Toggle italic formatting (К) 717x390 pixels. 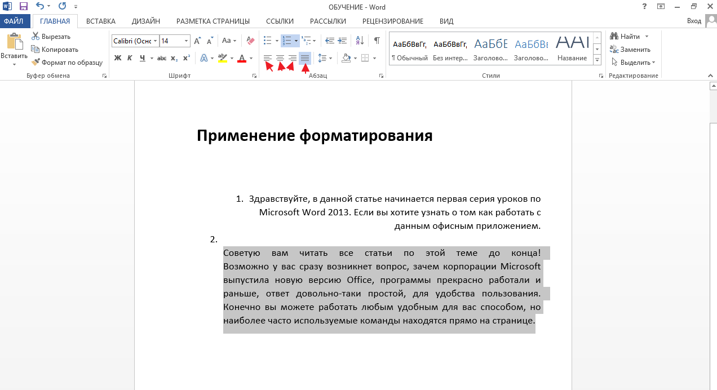[x=130, y=58]
